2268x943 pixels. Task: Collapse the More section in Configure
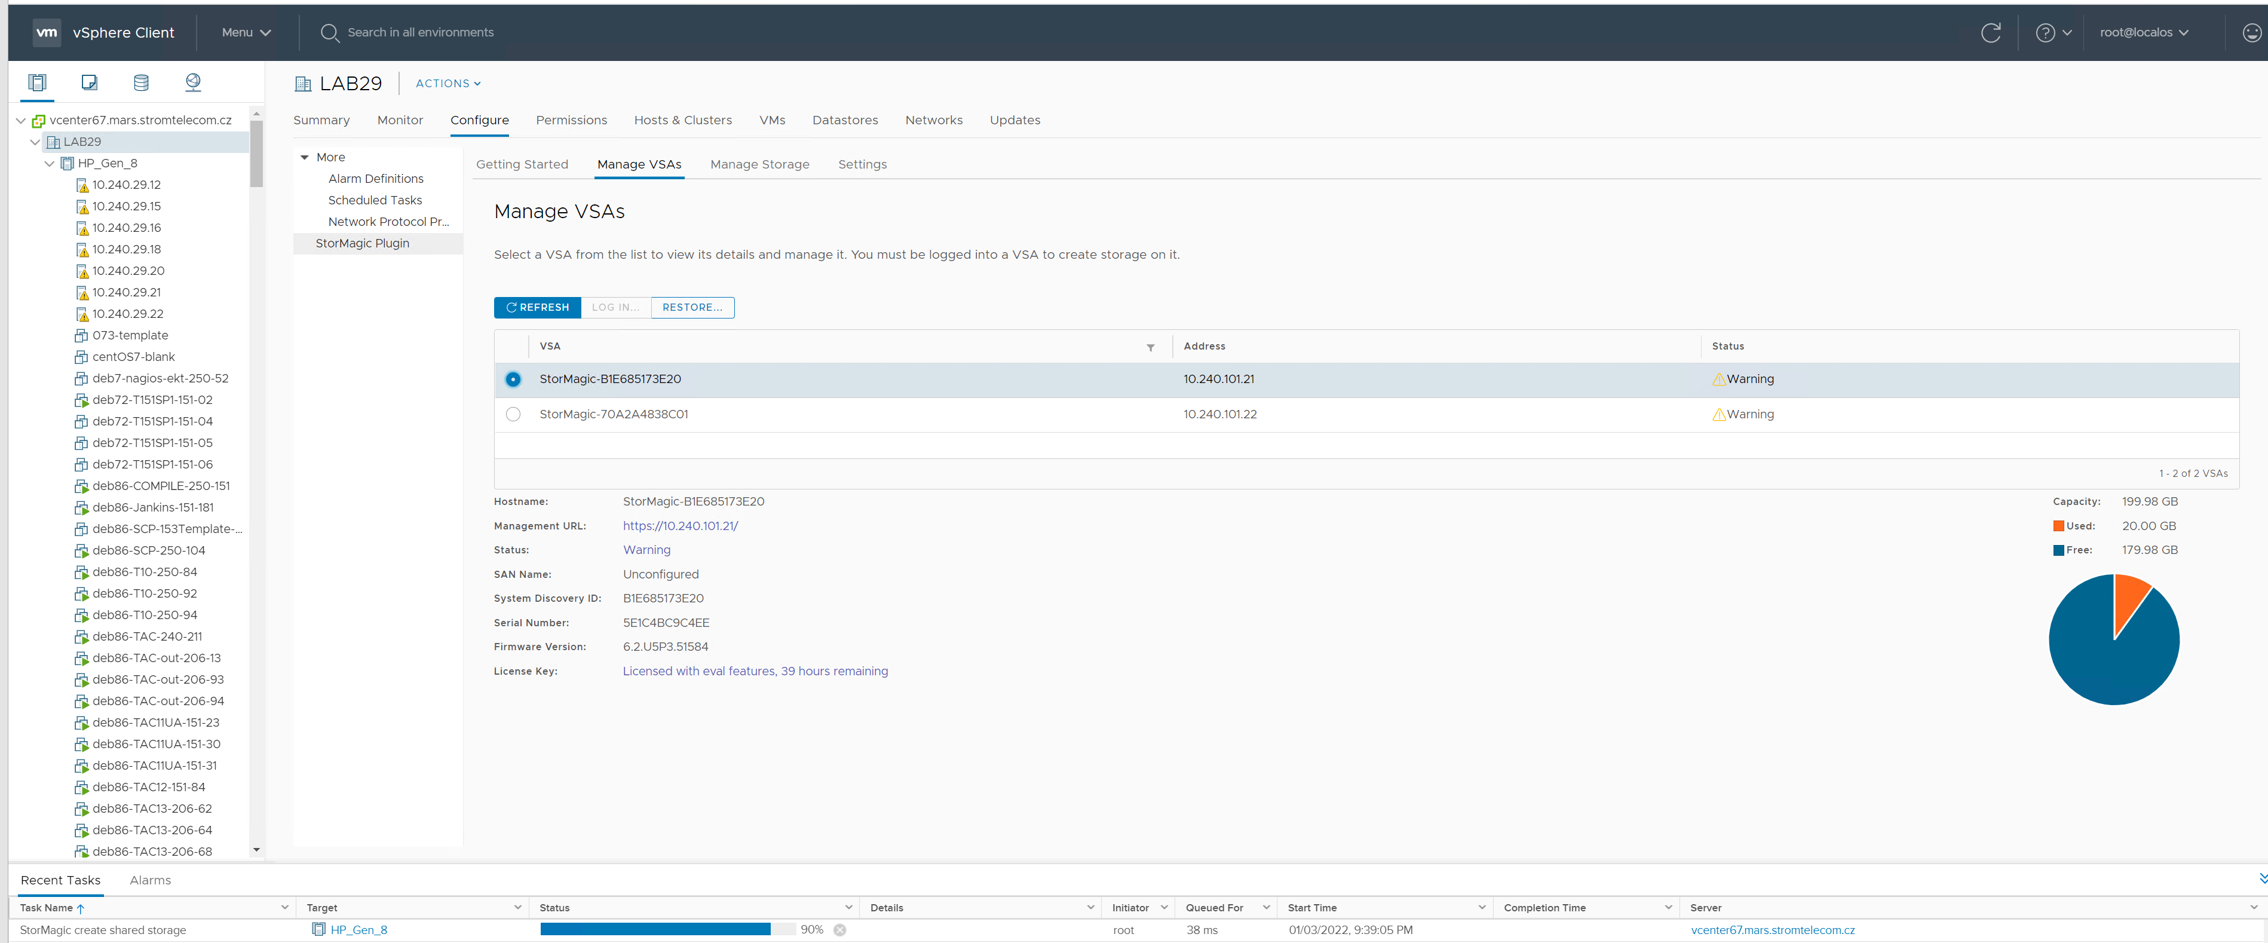305,158
